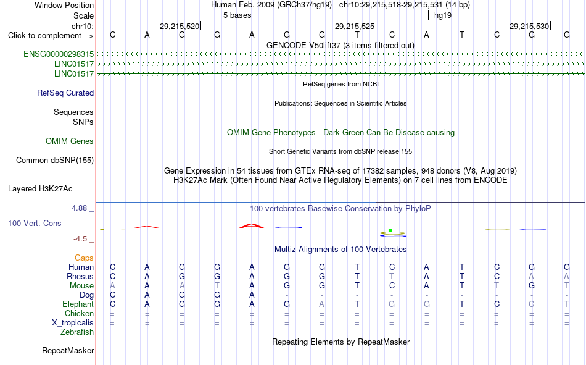Open the Common dbSNP(155) track label
The image size is (586, 365).
(x=55, y=160)
